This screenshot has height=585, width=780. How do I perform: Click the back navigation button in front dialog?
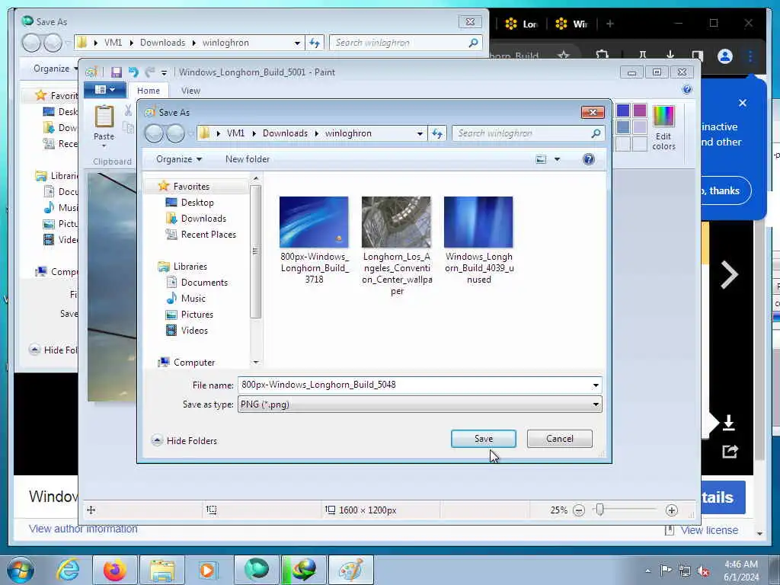pyautogui.click(x=154, y=133)
